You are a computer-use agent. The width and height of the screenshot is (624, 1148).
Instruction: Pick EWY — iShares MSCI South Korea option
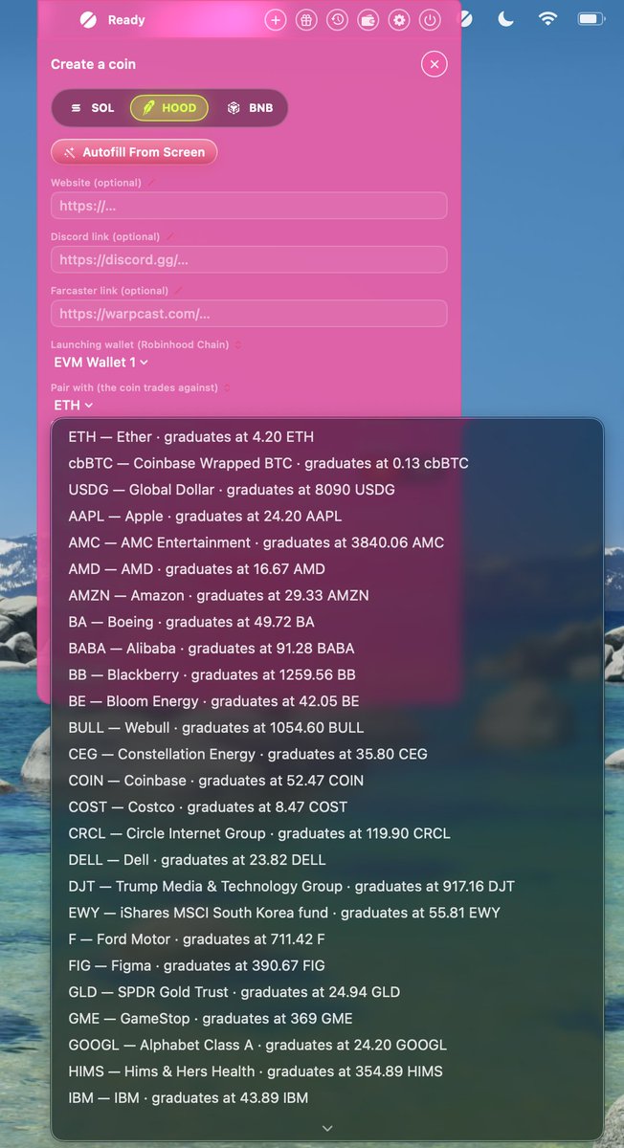[327, 913]
